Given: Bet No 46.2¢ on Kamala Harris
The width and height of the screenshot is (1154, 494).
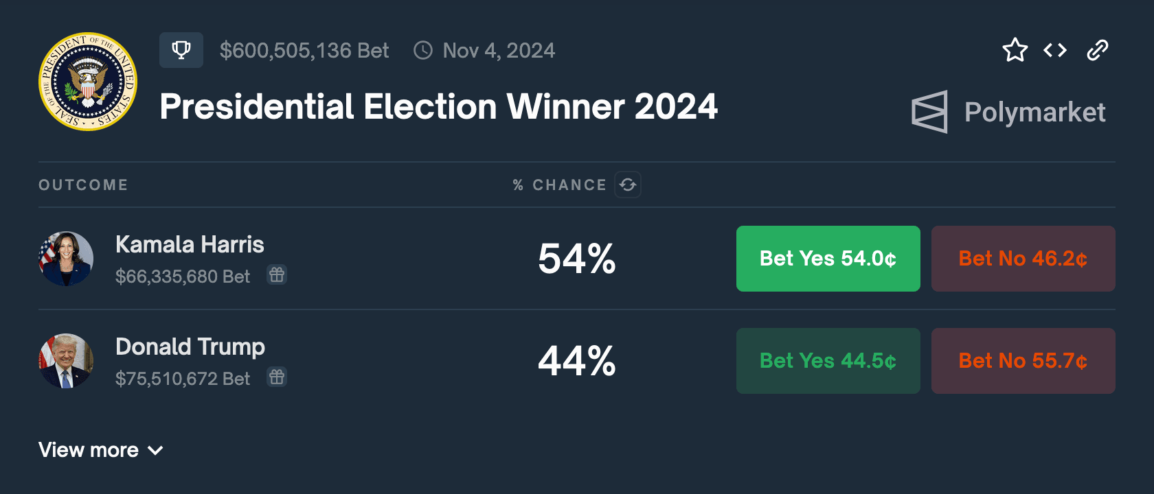Looking at the screenshot, I should [x=1023, y=259].
